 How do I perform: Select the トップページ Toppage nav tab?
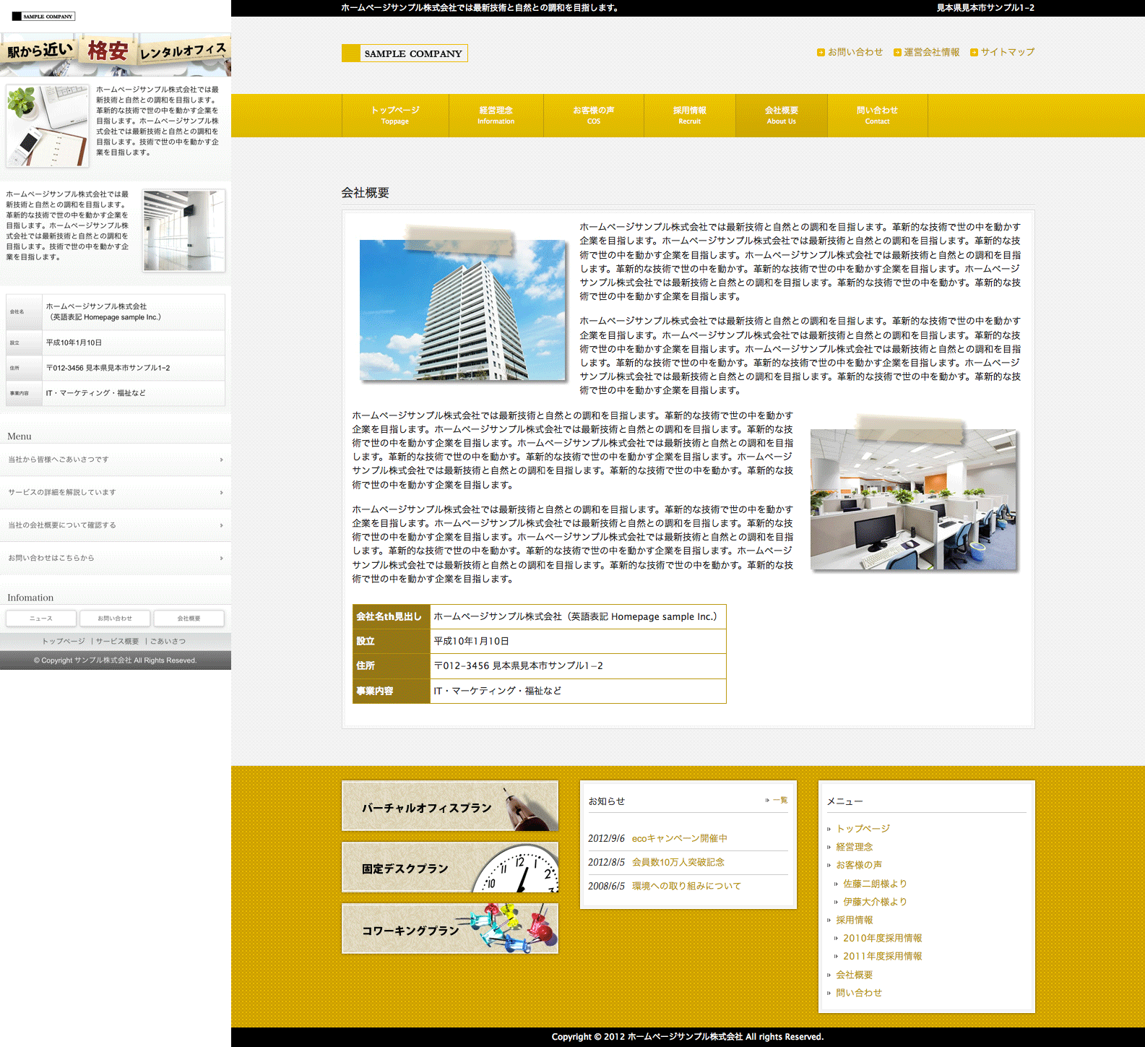395,115
